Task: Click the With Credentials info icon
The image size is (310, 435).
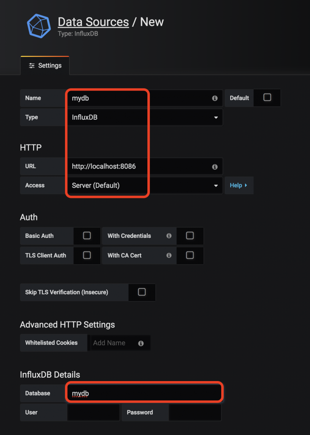Action: 169,235
